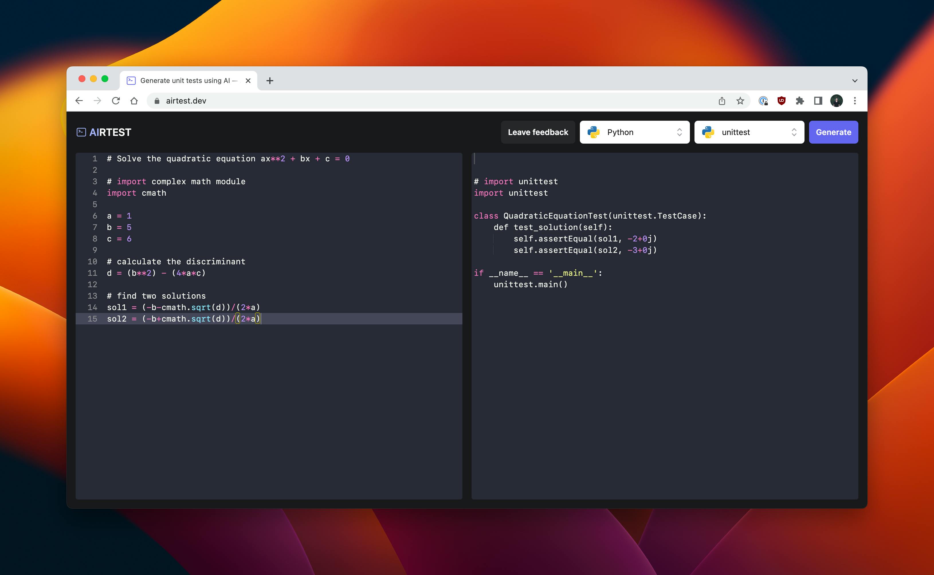Click the assertEqual sol1 line
This screenshot has width=934, height=575.
point(585,239)
